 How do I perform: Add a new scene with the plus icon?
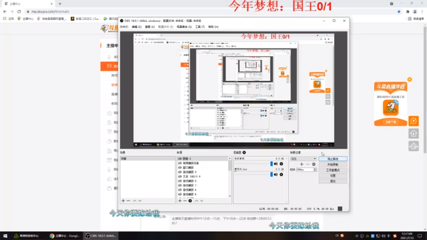(x=123, y=201)
